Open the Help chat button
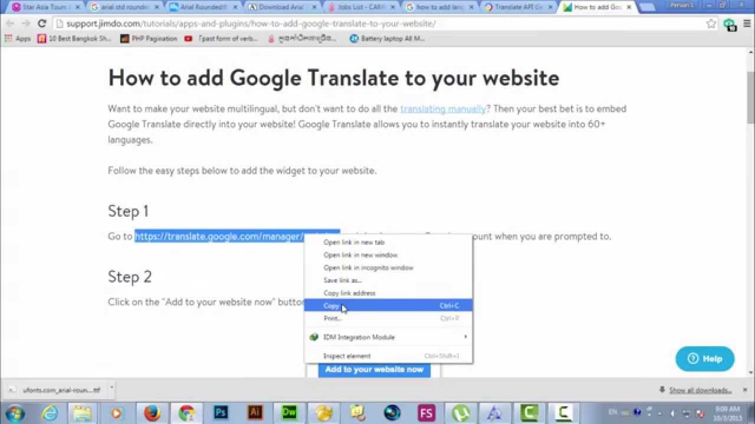The height and width of the screenshot is (424, 755). point(705,359)
